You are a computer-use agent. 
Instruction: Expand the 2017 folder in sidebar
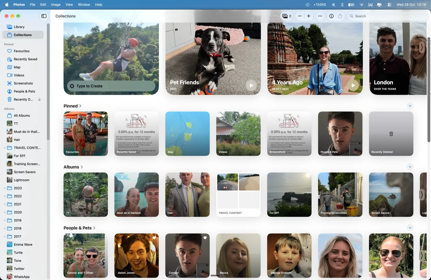(x=5, y=237)
